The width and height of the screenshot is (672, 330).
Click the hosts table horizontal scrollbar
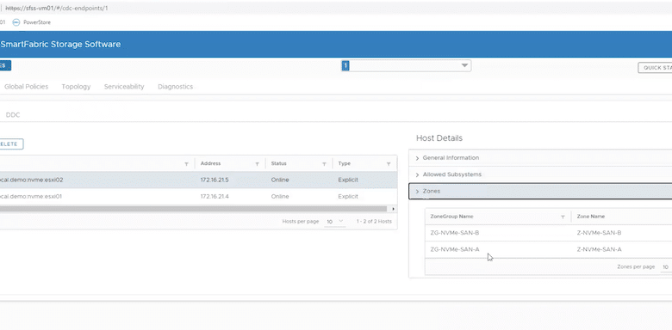coord(194,209)
